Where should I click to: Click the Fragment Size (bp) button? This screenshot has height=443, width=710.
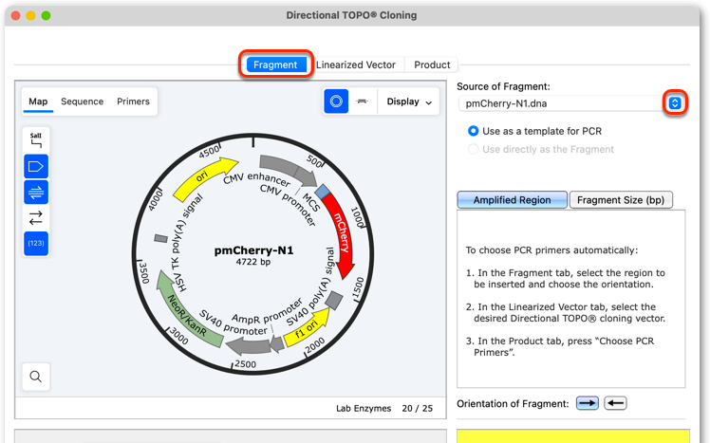(x=621, y=200)
